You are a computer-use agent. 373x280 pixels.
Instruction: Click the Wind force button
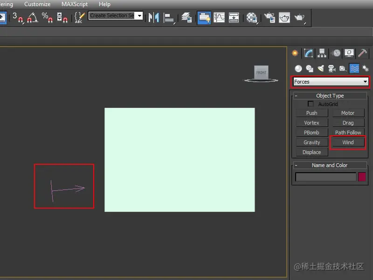pyautogui.click(x=348, y=142)
